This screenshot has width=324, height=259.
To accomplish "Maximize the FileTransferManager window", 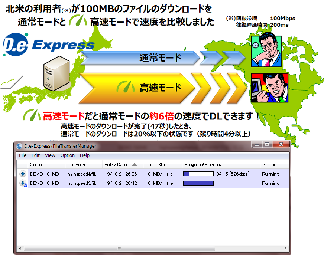I will (267, 145).
